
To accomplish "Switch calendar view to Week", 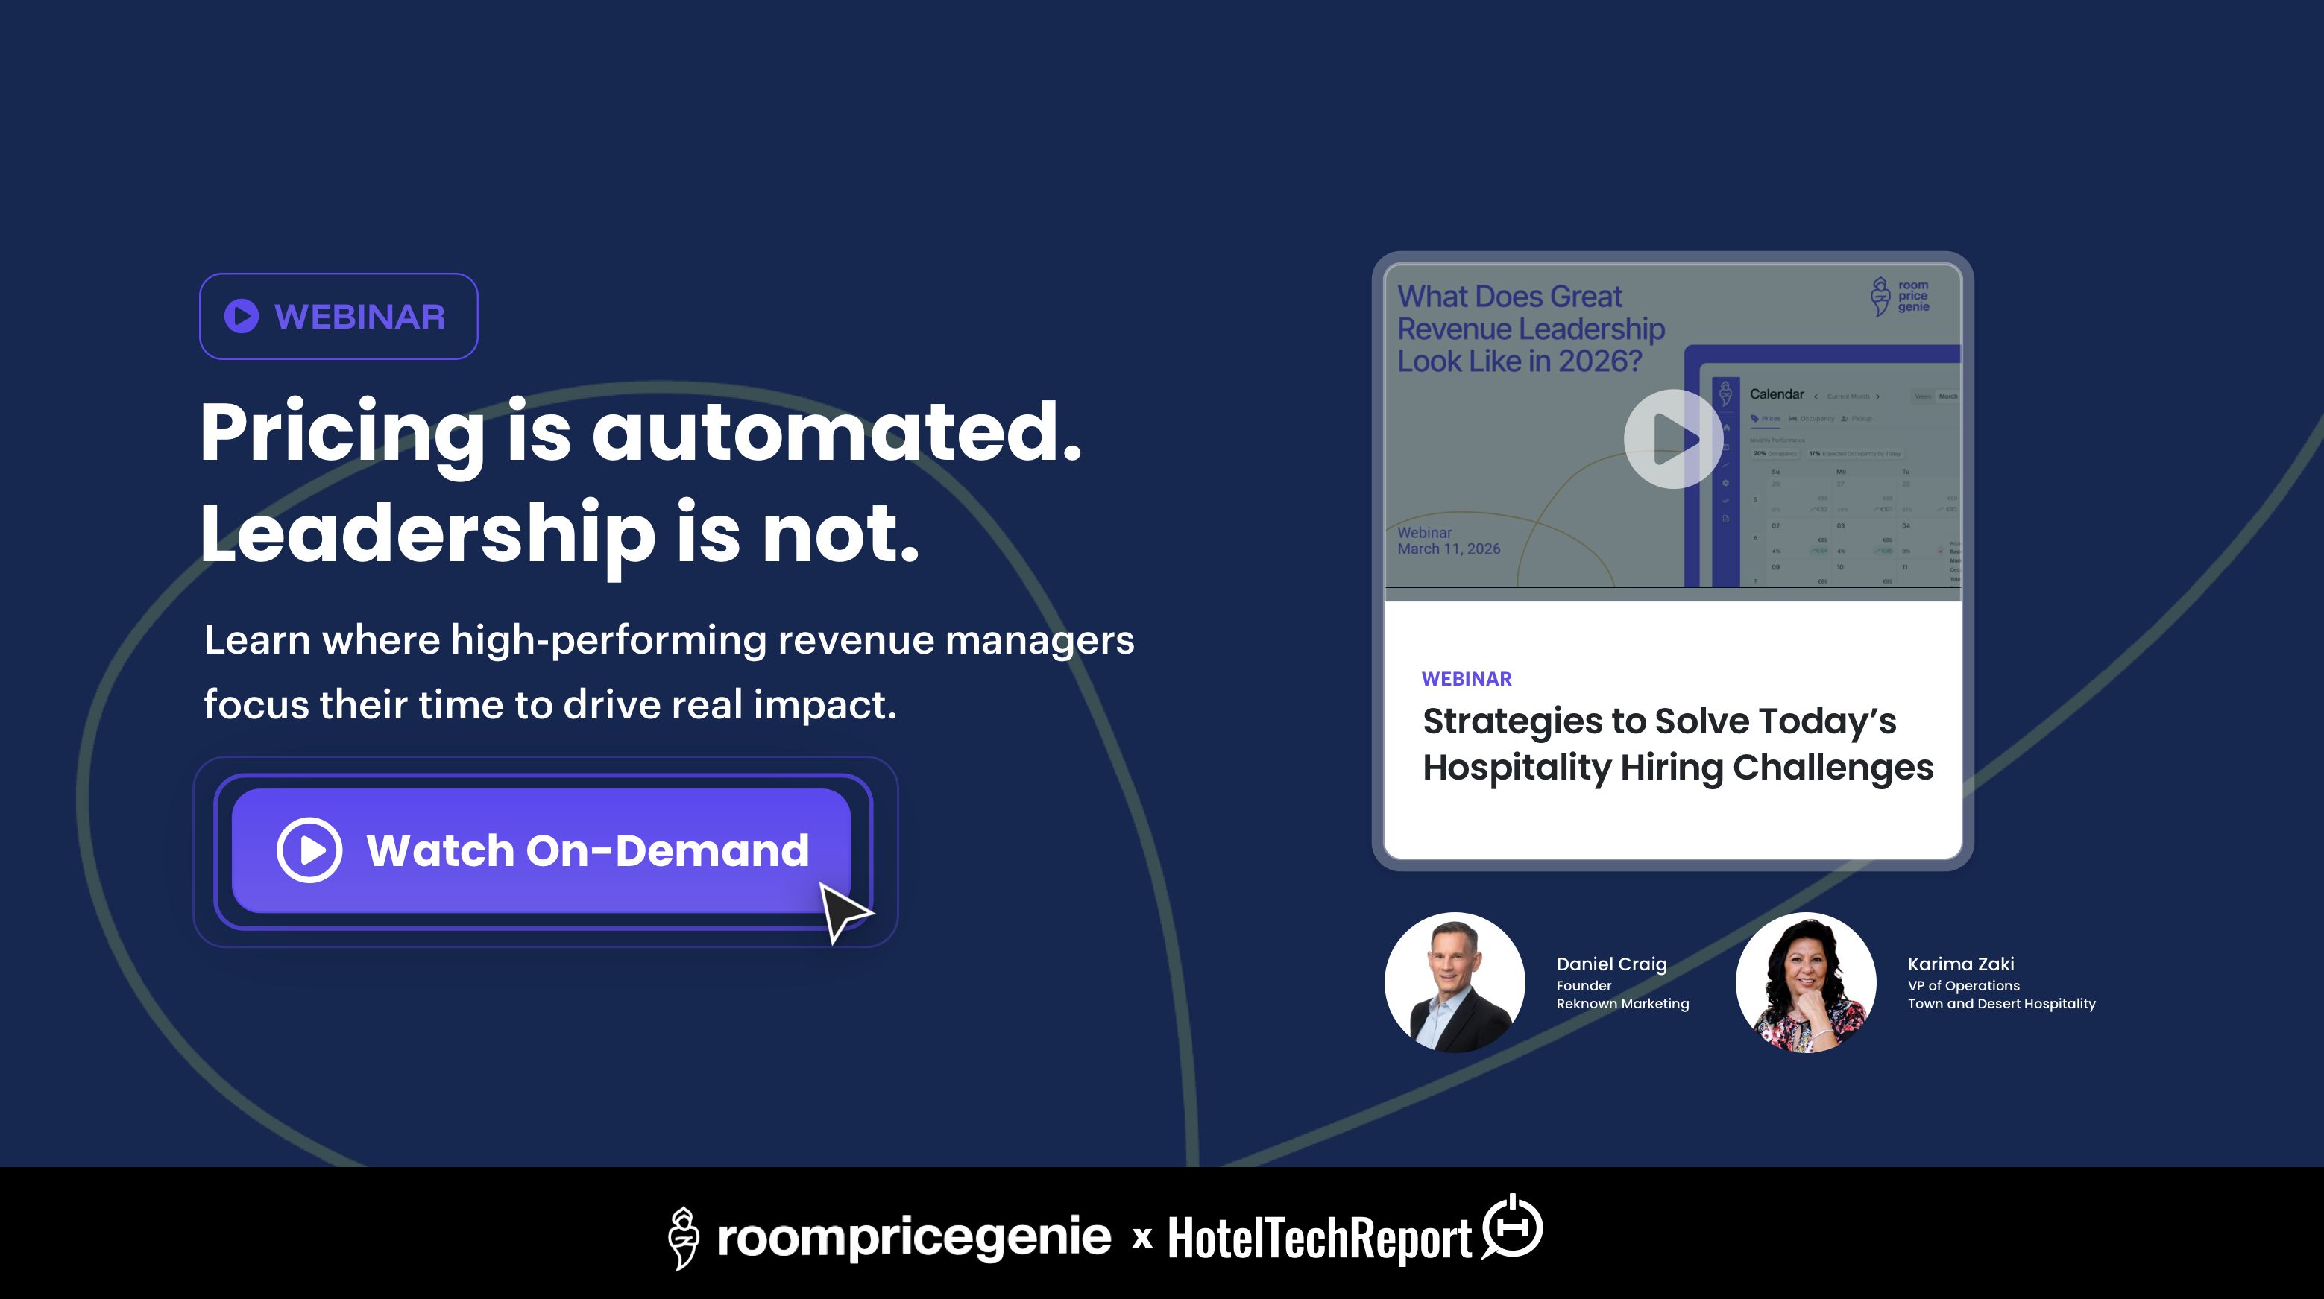I will pyautogui.click(x=1924, y=397).
